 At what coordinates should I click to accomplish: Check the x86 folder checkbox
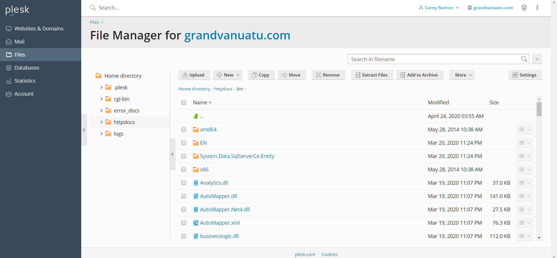point(184,169)
